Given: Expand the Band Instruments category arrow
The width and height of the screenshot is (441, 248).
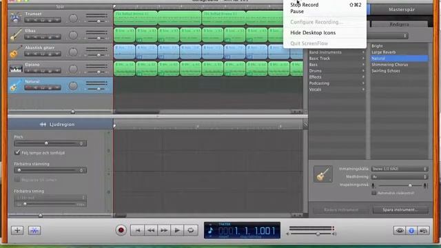Looking at the screenshot, I should pos(363,52).
